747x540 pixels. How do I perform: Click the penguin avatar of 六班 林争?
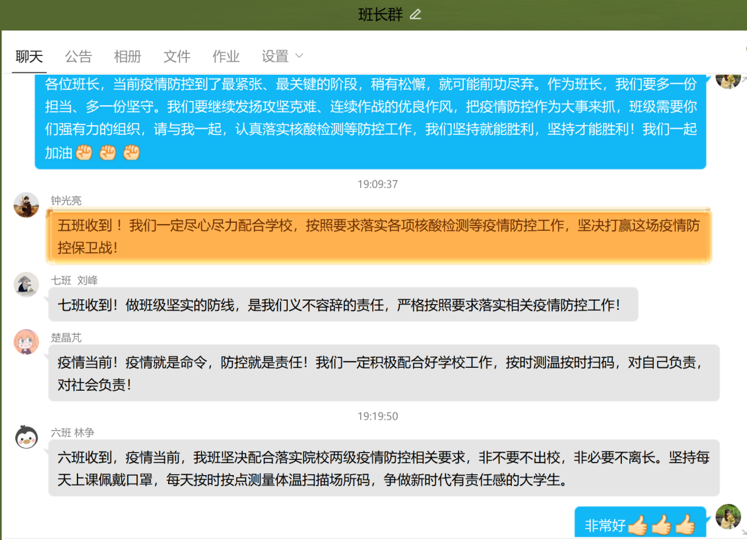click(x=26, y=437)
